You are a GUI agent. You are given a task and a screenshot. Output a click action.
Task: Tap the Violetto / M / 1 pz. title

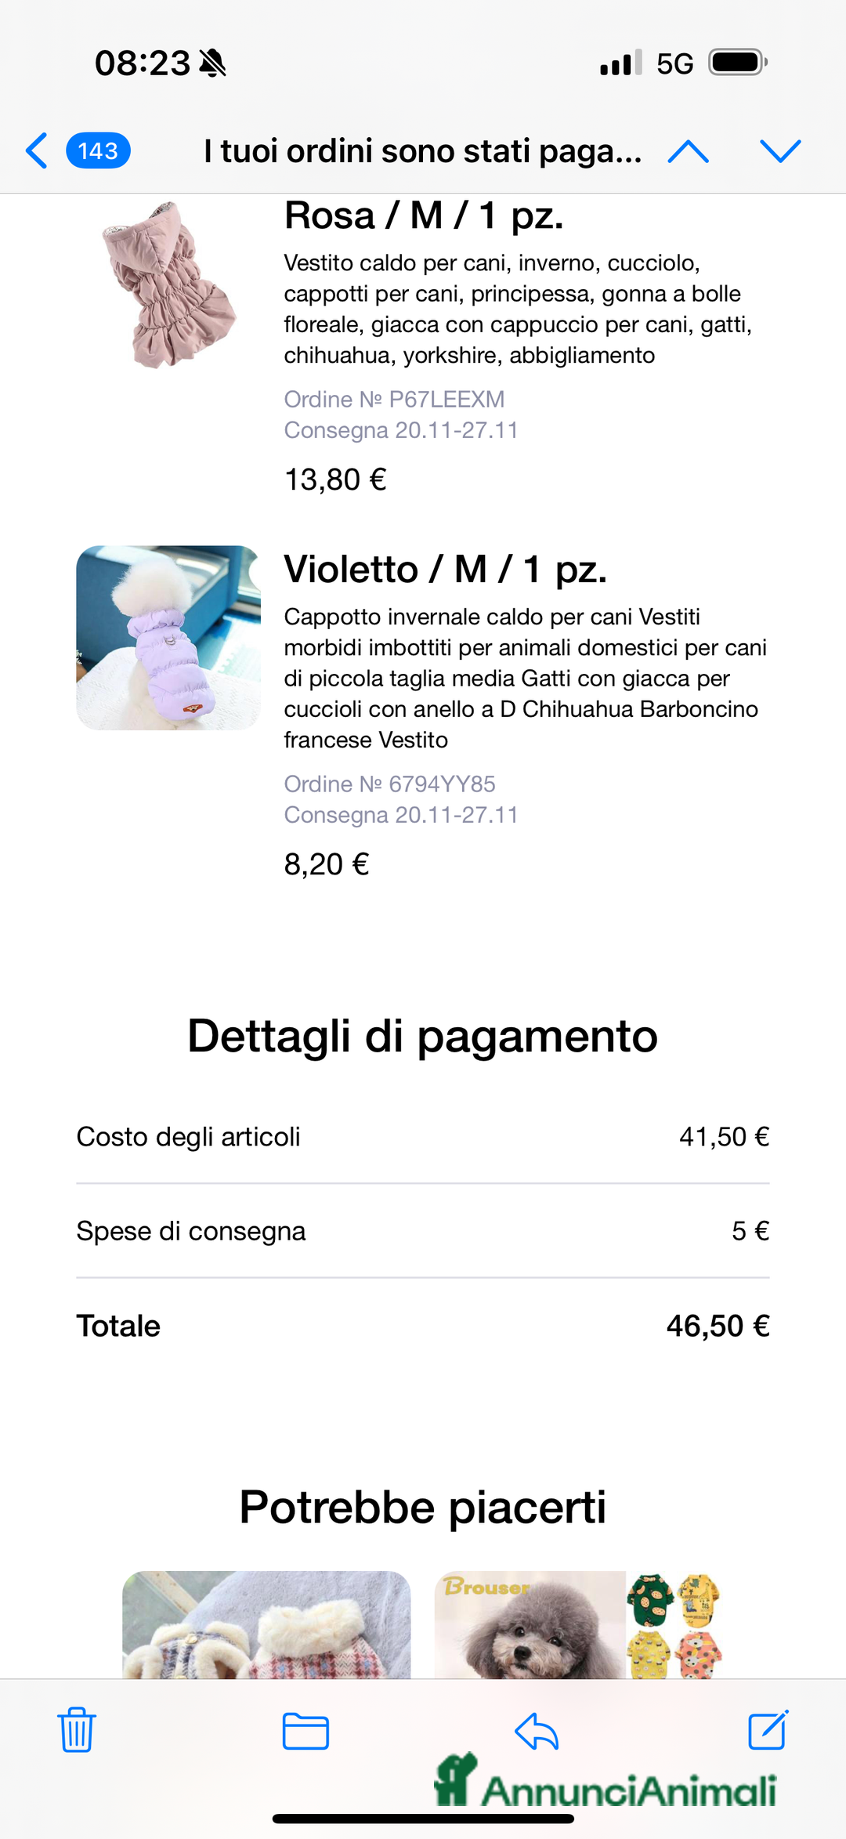[445, 570]
